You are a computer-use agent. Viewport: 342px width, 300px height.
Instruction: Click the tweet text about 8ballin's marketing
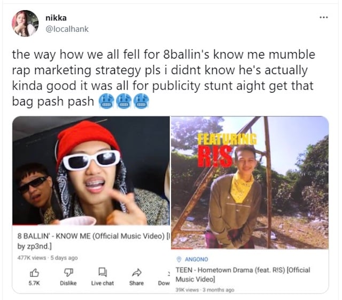coord(164,78)
